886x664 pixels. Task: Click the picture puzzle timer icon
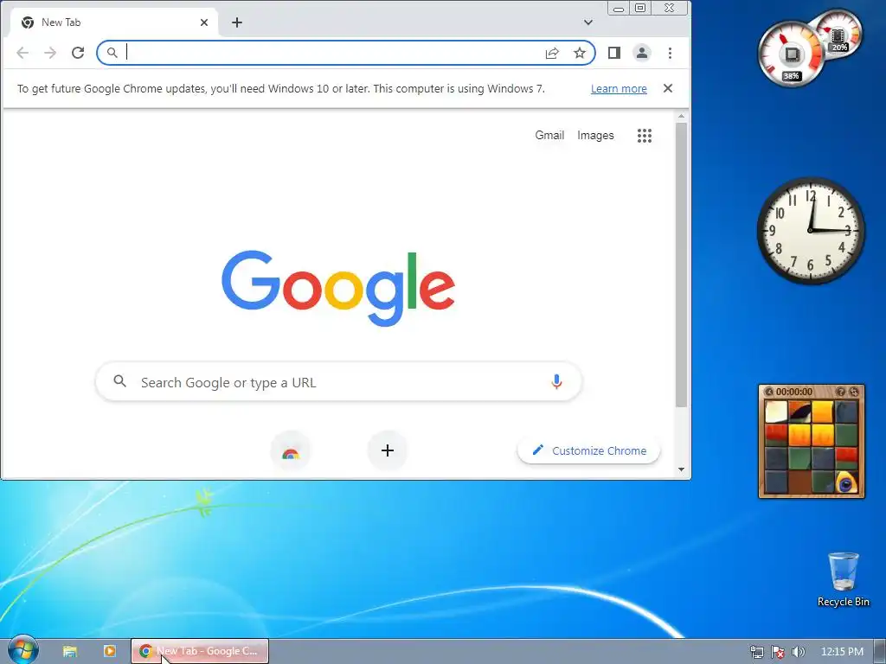tap(769, 392)
